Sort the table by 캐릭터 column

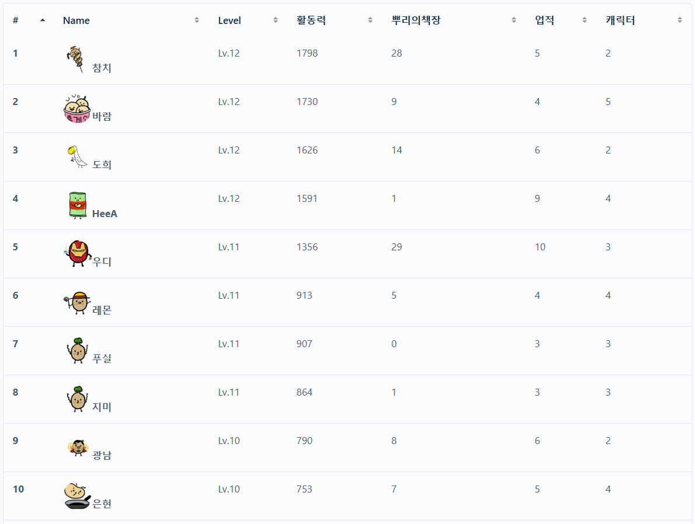680,20
